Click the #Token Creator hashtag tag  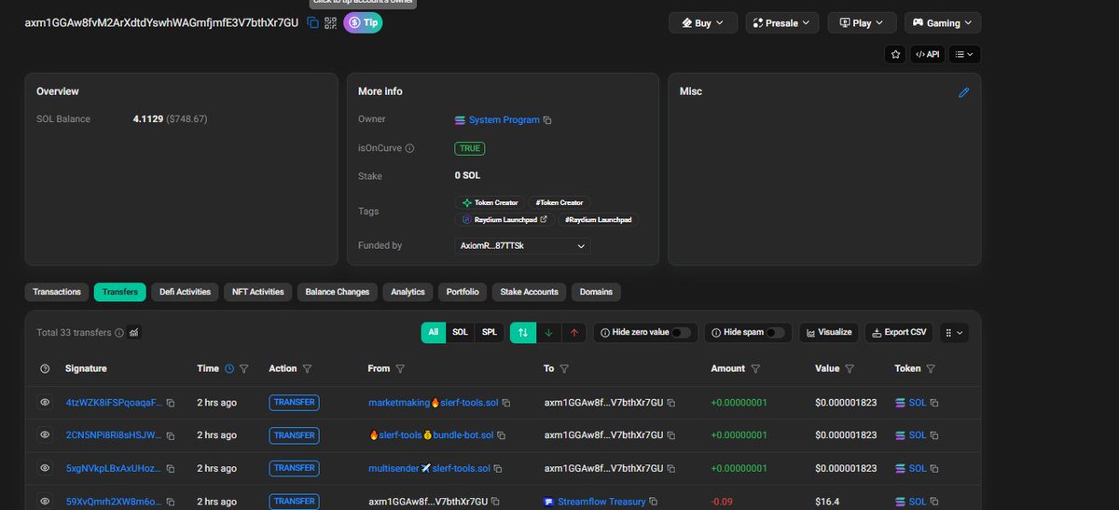(559, 202)
